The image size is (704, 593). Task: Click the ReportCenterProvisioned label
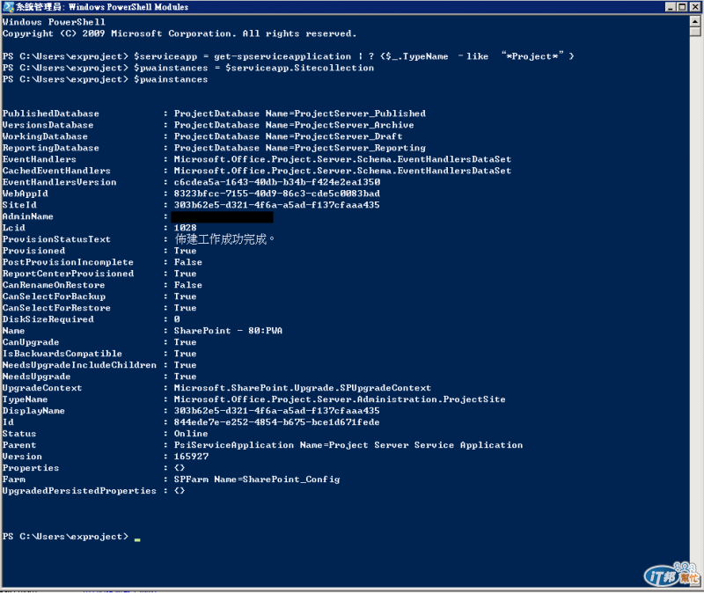point(69,274)
